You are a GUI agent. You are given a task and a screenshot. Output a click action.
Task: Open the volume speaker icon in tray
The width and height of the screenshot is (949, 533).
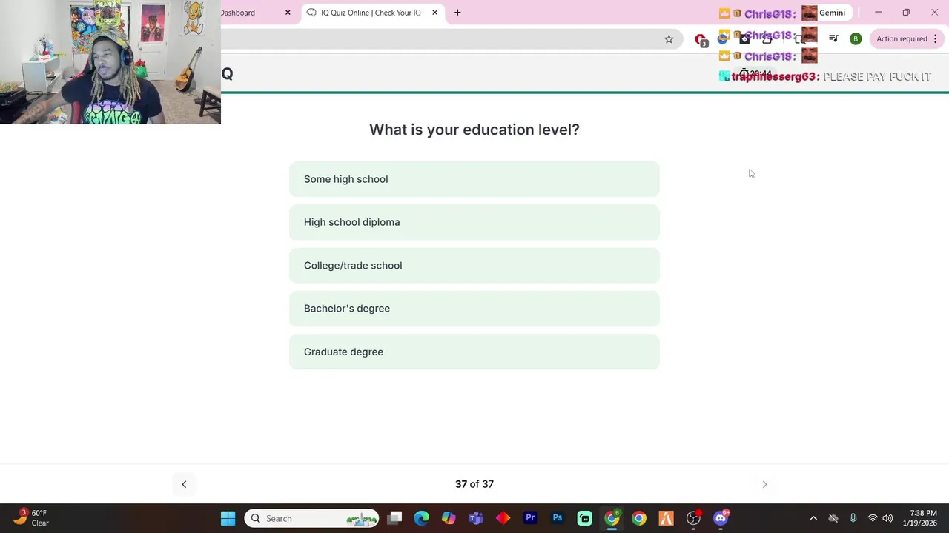tap(887, 518)
